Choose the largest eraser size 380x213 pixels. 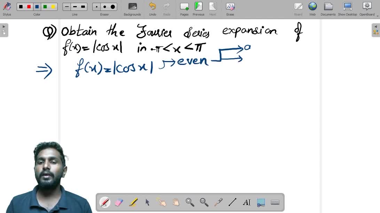113,7
